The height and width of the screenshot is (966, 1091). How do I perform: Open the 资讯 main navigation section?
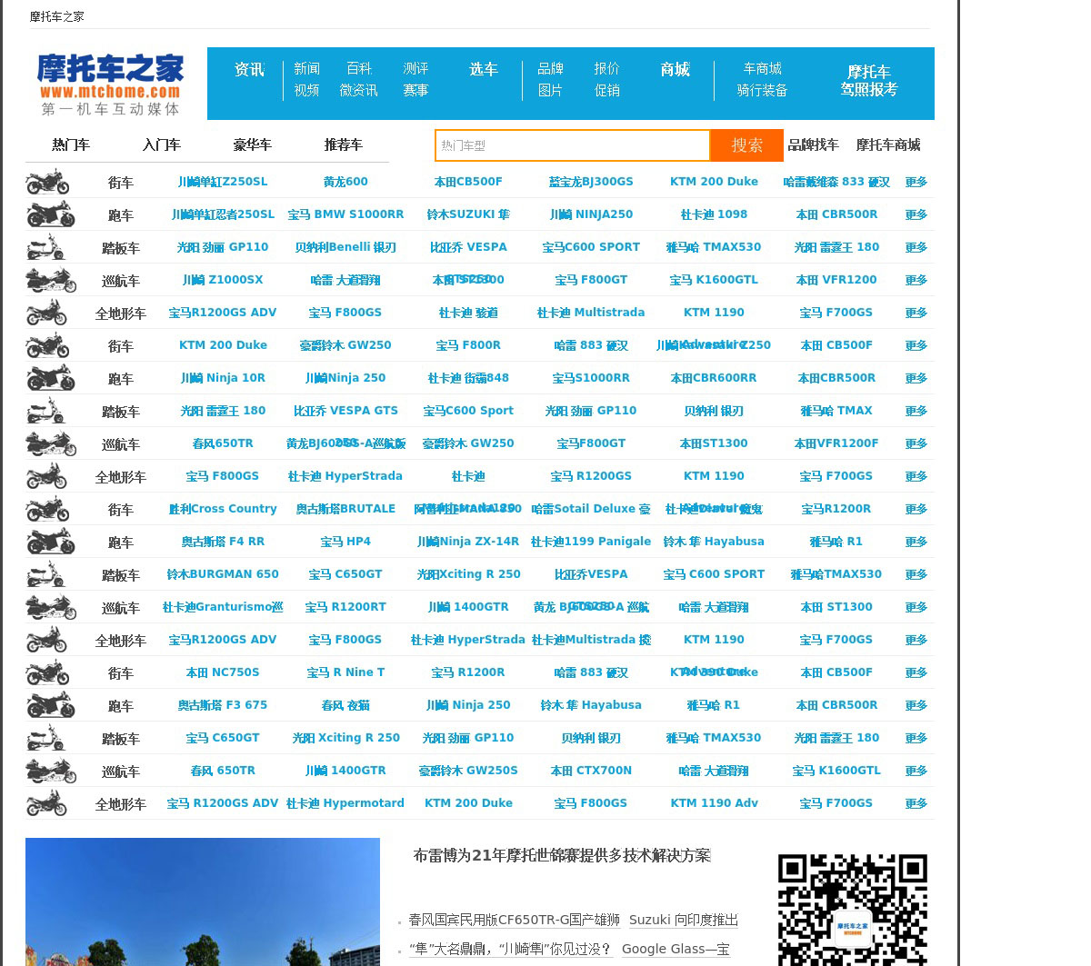(249, 70)
